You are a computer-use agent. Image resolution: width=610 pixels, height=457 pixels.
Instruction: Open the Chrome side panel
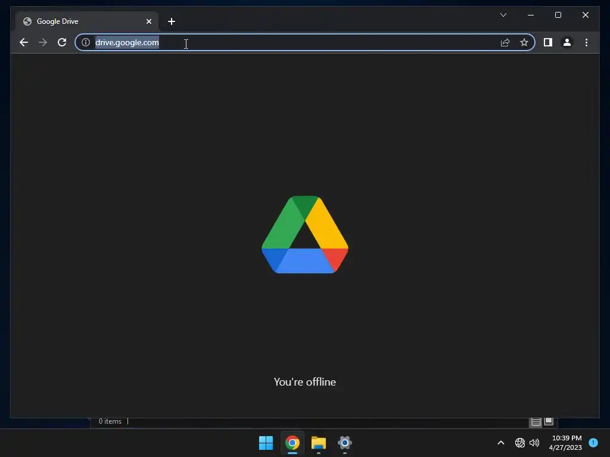tap(548, 42)
